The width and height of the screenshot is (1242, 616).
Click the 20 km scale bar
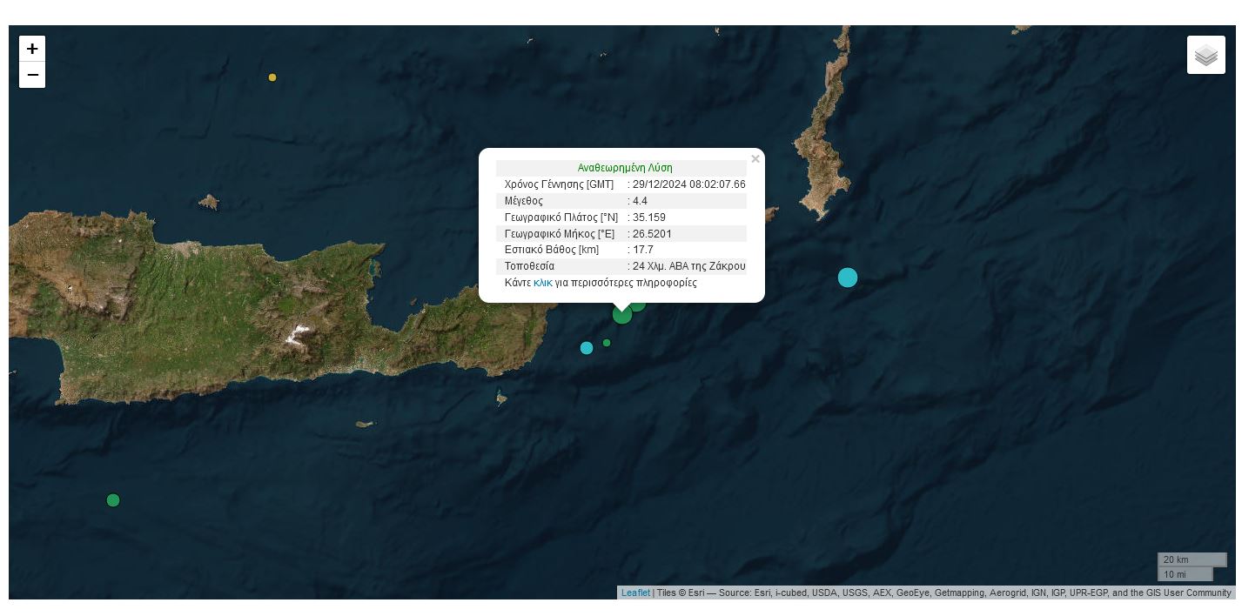1192,559
